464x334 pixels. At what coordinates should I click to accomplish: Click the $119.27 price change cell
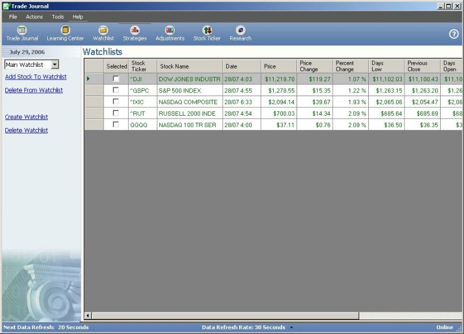(315, 79)
